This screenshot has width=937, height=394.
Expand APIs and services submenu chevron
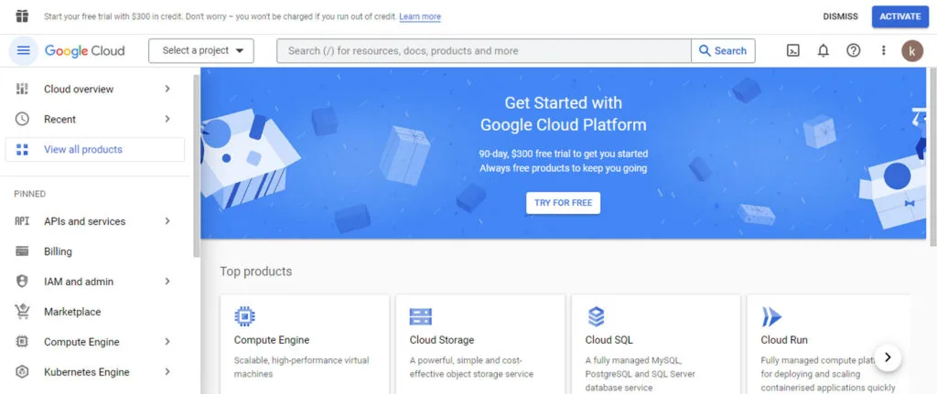point(167,221)
